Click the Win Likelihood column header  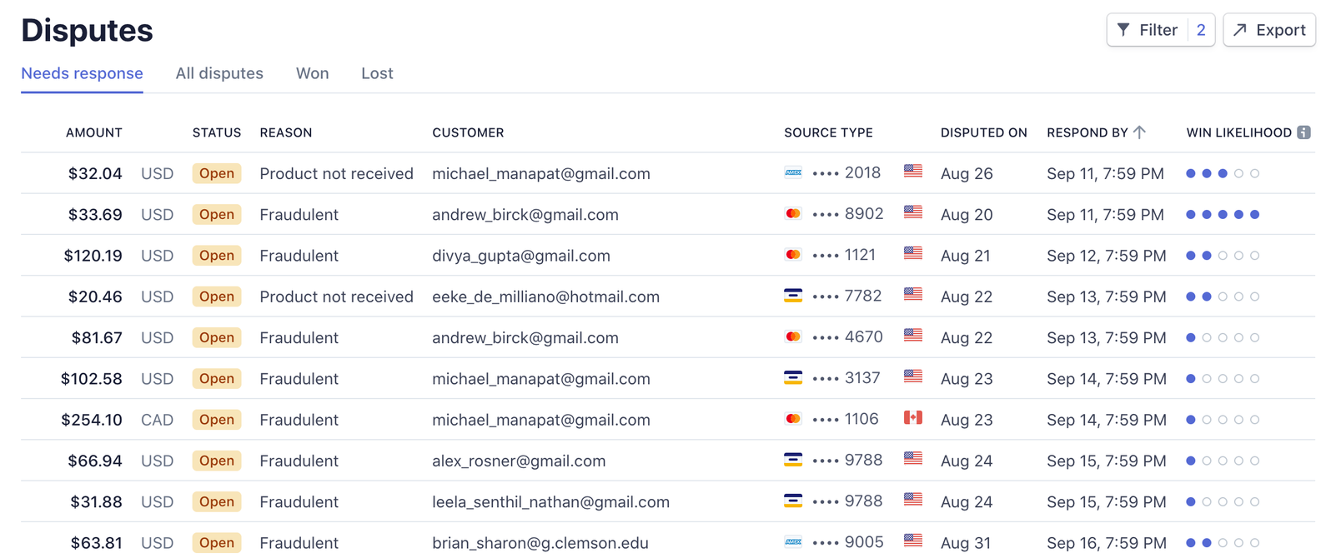[x=1239, y=132]
